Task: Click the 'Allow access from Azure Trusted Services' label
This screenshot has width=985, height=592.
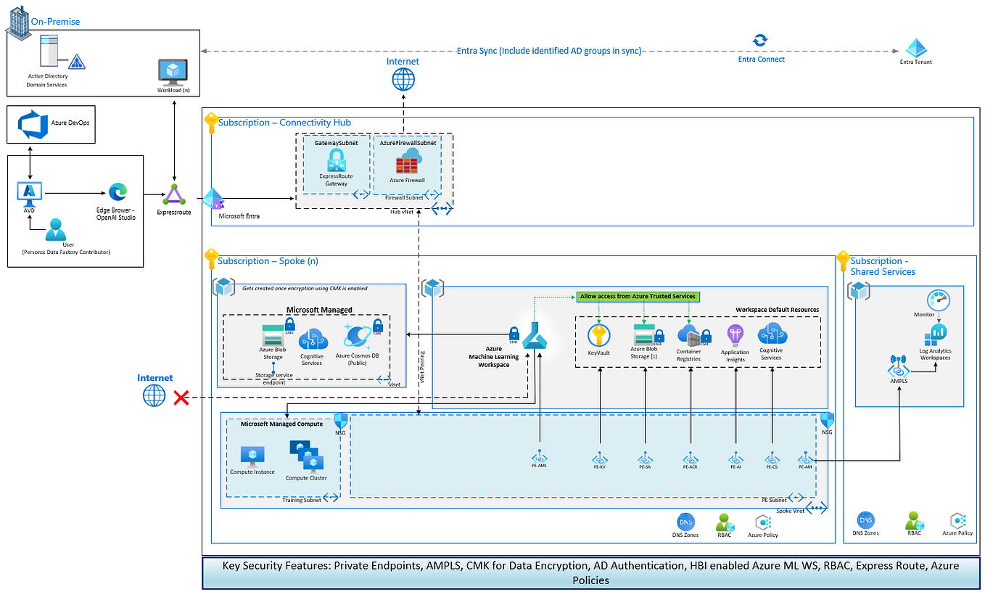Action: pyautogui.click(x=638, y=297)
